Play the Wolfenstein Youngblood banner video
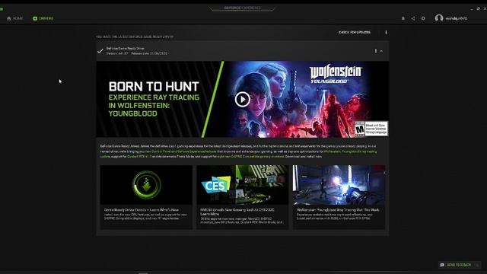 pyautogui.click(x=242, y=100)
